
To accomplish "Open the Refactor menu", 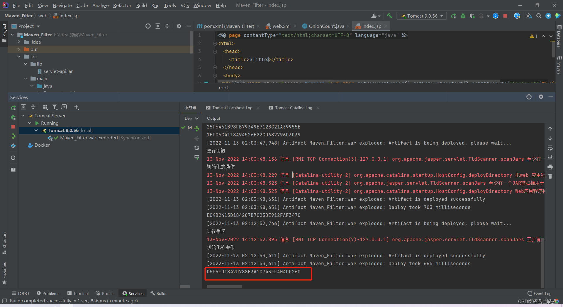I will click(x=122, y=5).
